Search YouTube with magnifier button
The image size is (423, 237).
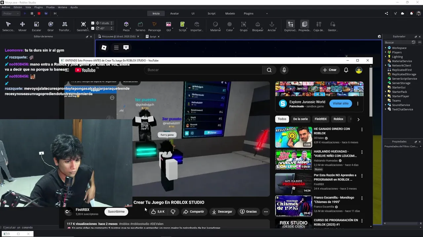click(269, 70)
